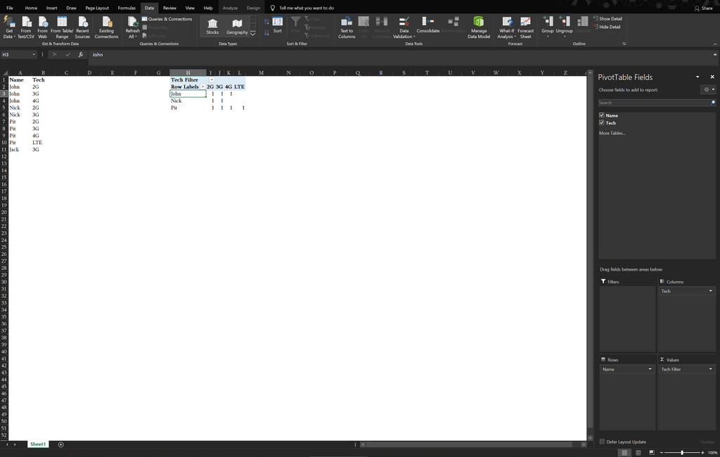Open Manage Data Model
Screen dimensions: 720x457
[478, 27]
